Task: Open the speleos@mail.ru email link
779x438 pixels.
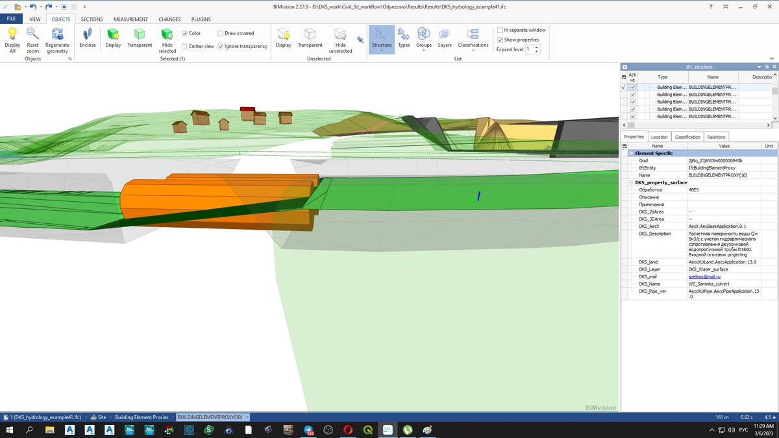Action: [x=705, y=276]
